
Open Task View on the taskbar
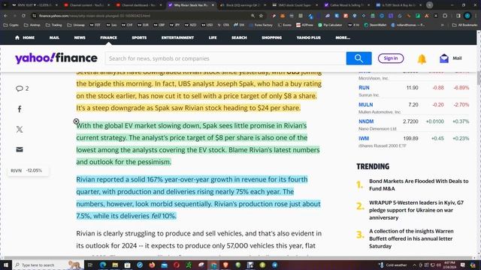click(x=90, y=265)
